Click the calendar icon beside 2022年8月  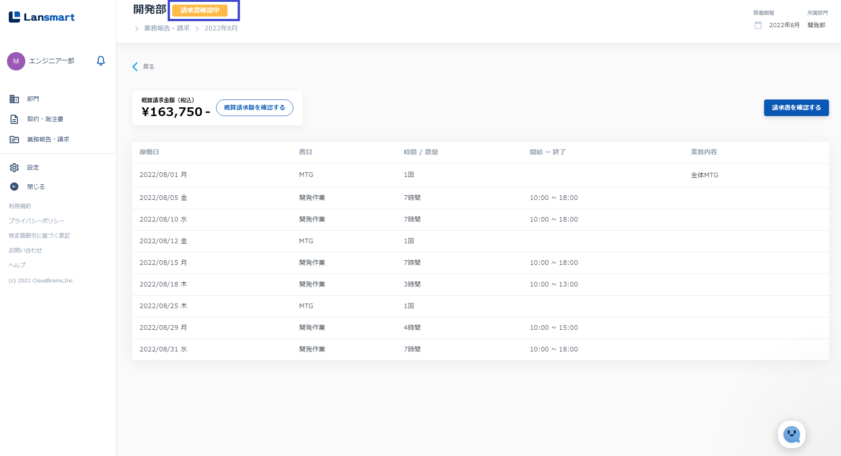(x=758, y=25)
